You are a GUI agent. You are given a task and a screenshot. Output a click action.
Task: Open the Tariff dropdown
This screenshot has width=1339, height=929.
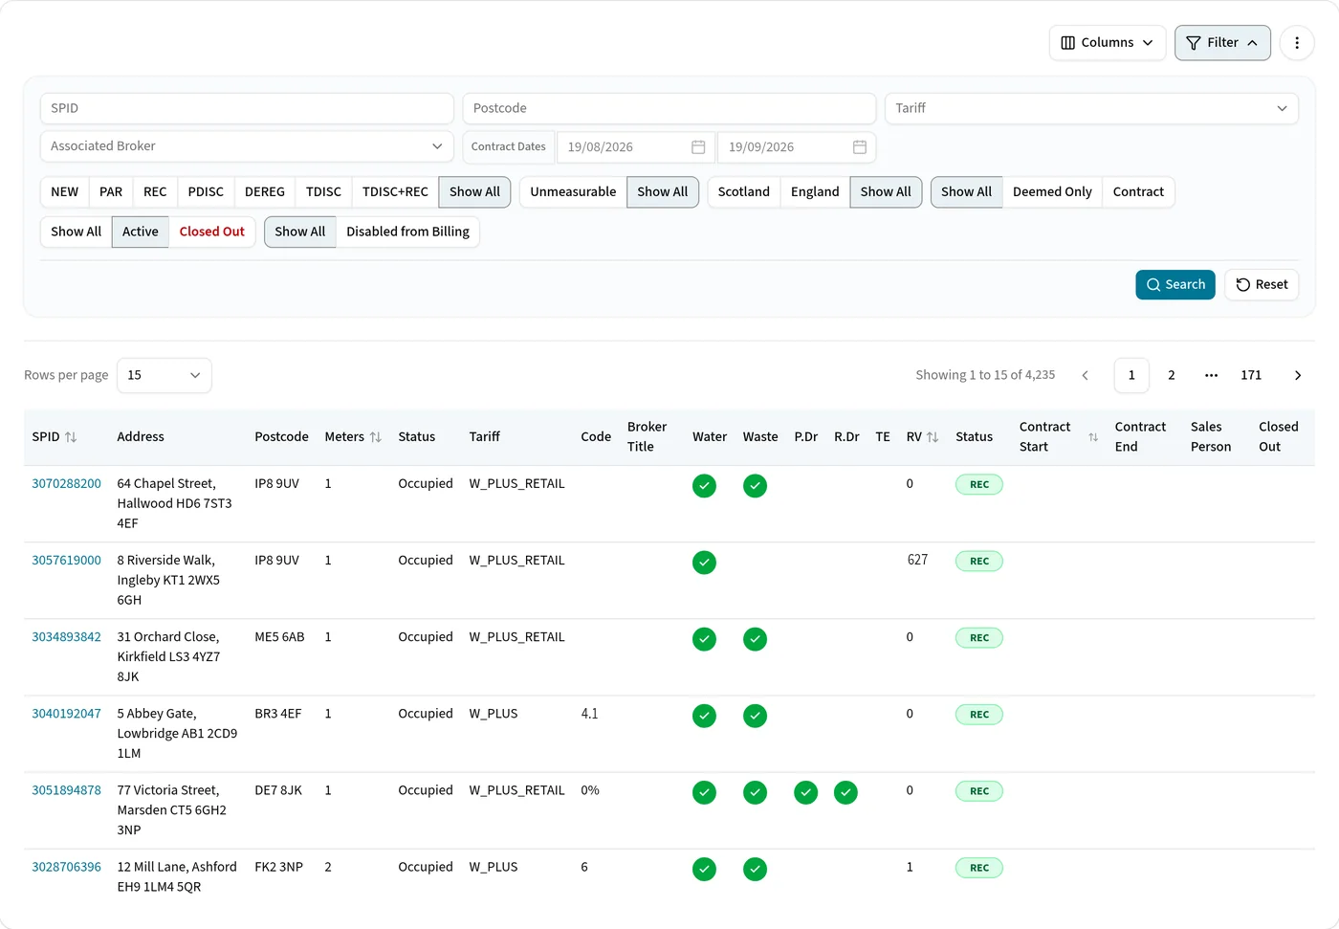pyautogui.click(x=1091, y=108)
